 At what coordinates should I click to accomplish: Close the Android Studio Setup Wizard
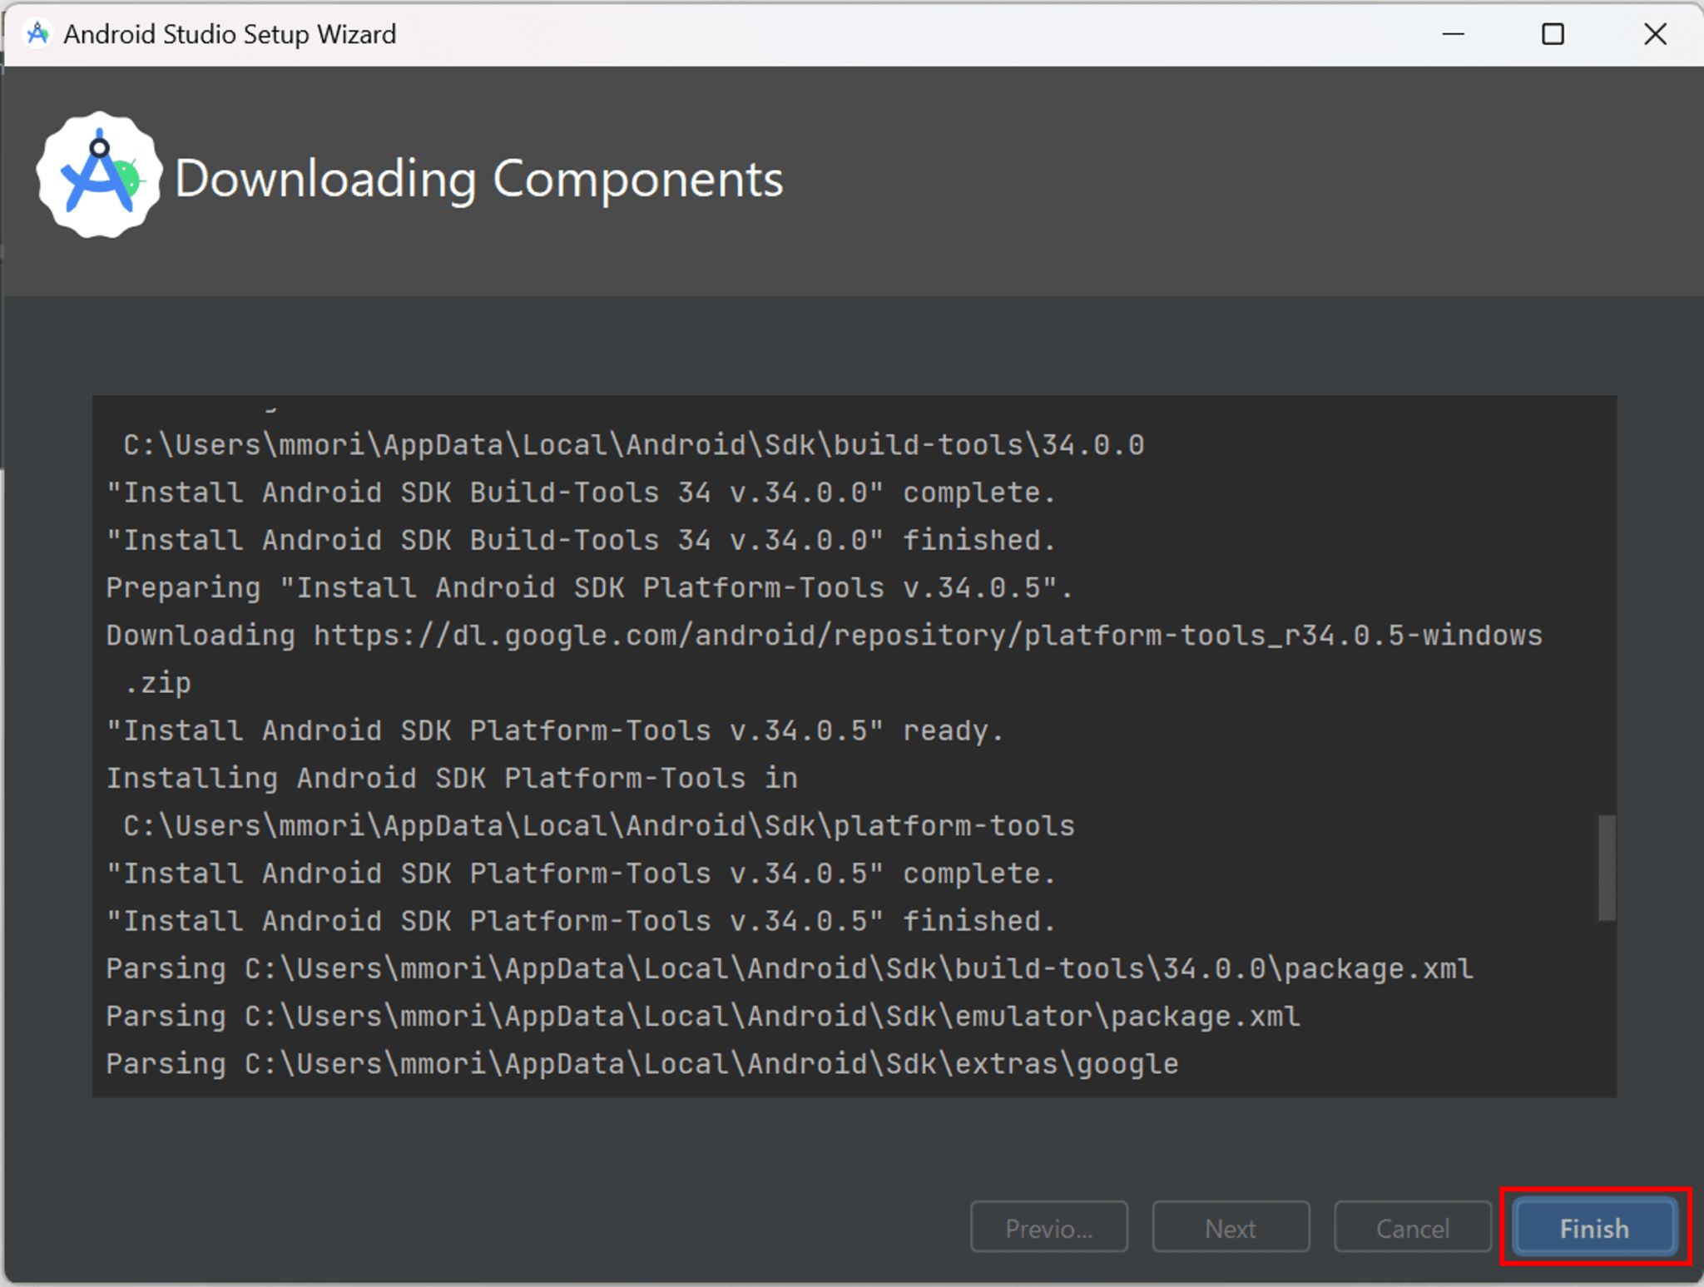click(1654, 34)
